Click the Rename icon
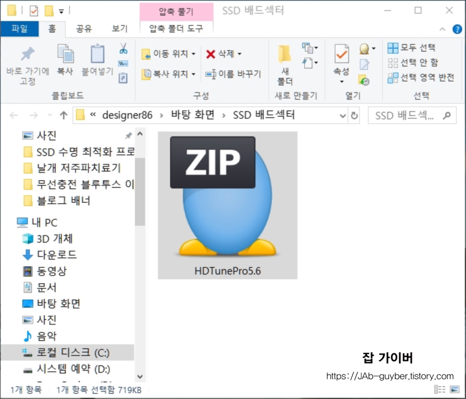This screenshot has height=399, width=466. [211, 74]
